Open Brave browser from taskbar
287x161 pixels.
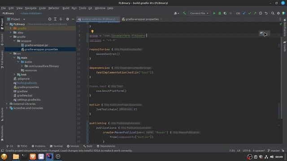coord(33,157)
